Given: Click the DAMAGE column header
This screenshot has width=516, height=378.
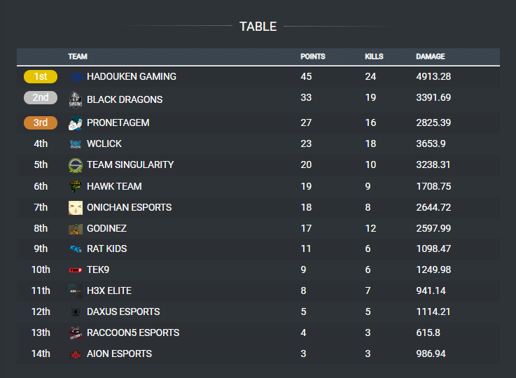Looking at the screenshot, I should [x=430, y=57].
